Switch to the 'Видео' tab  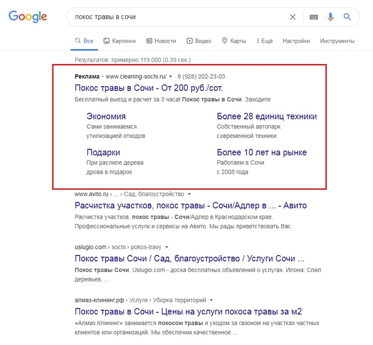199,41
